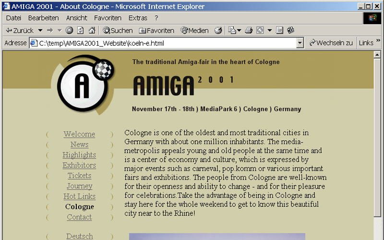Open the Ansicht menu
This screenshot has width=384, height=240.
pos(76,18)
